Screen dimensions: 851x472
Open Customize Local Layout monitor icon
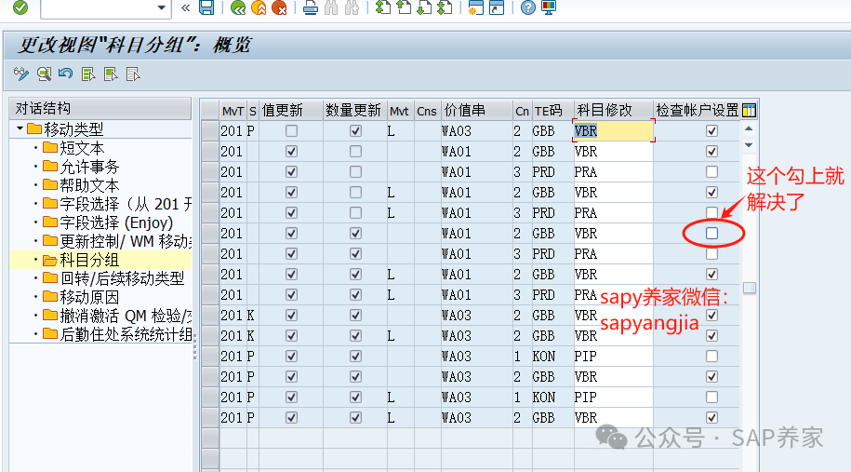click(549, 7)
